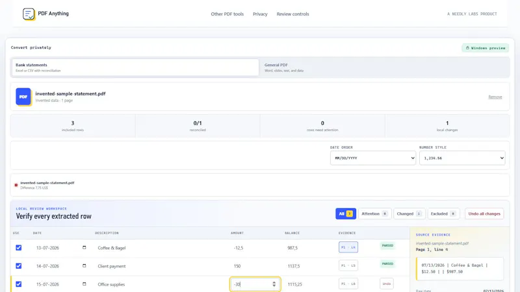Viewport: 520px width, 292px height.
Task: Open P1 L5 evidence for Client payment
Action: [348, 265]
